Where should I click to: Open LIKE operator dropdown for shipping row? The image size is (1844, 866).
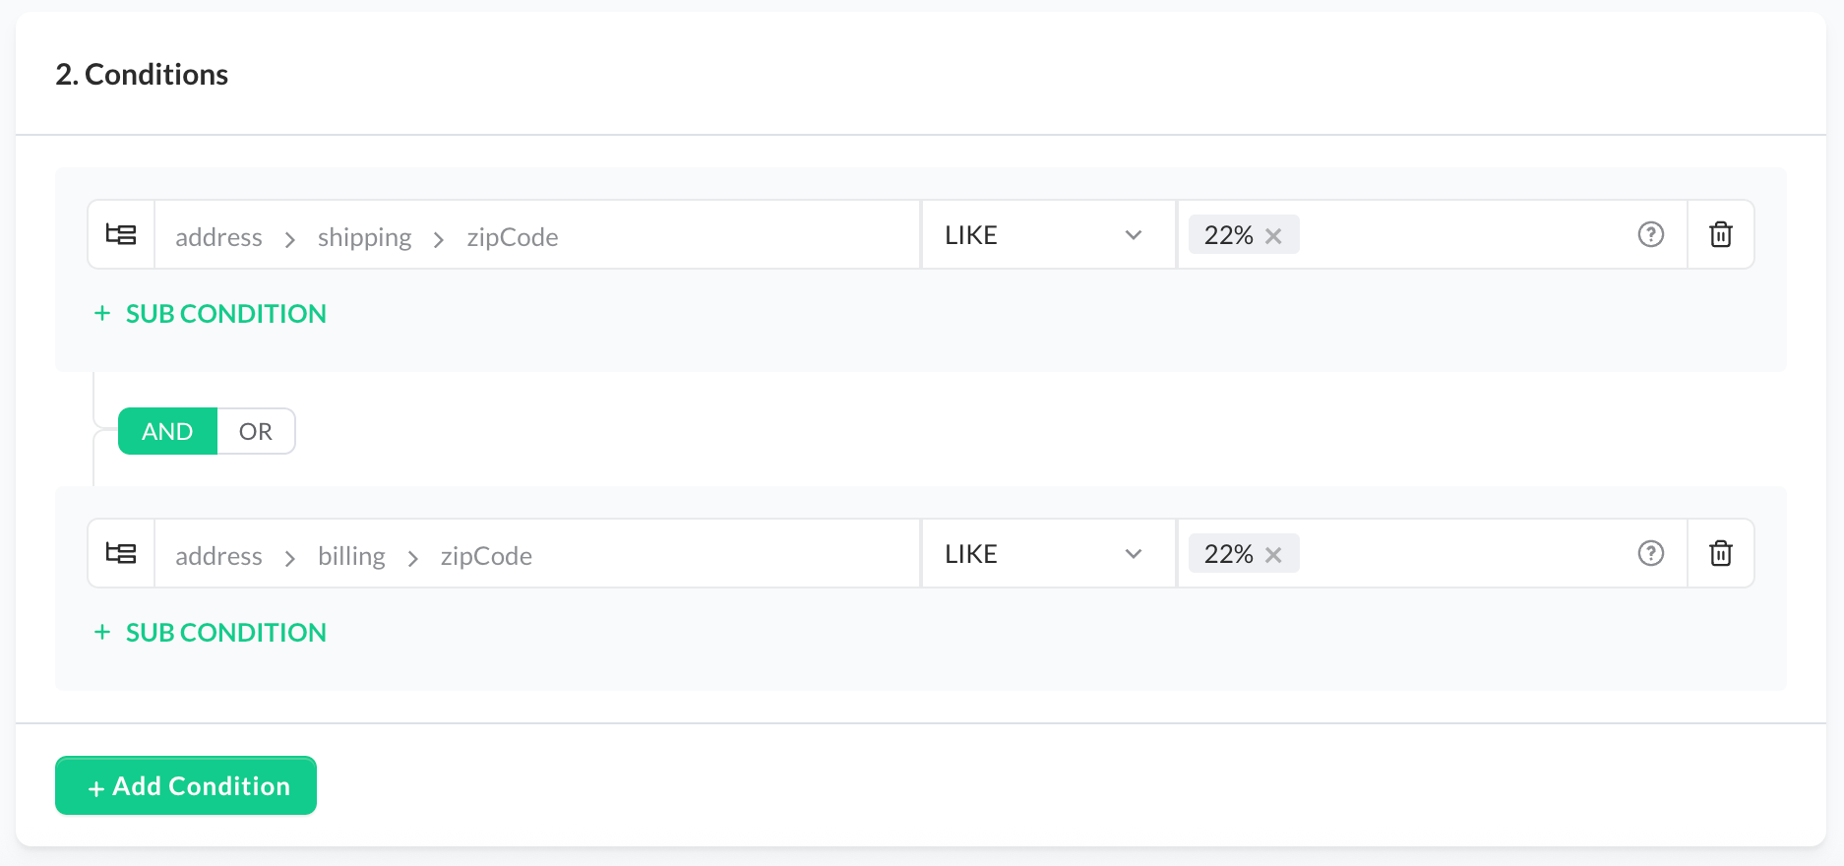point(1048,235)
